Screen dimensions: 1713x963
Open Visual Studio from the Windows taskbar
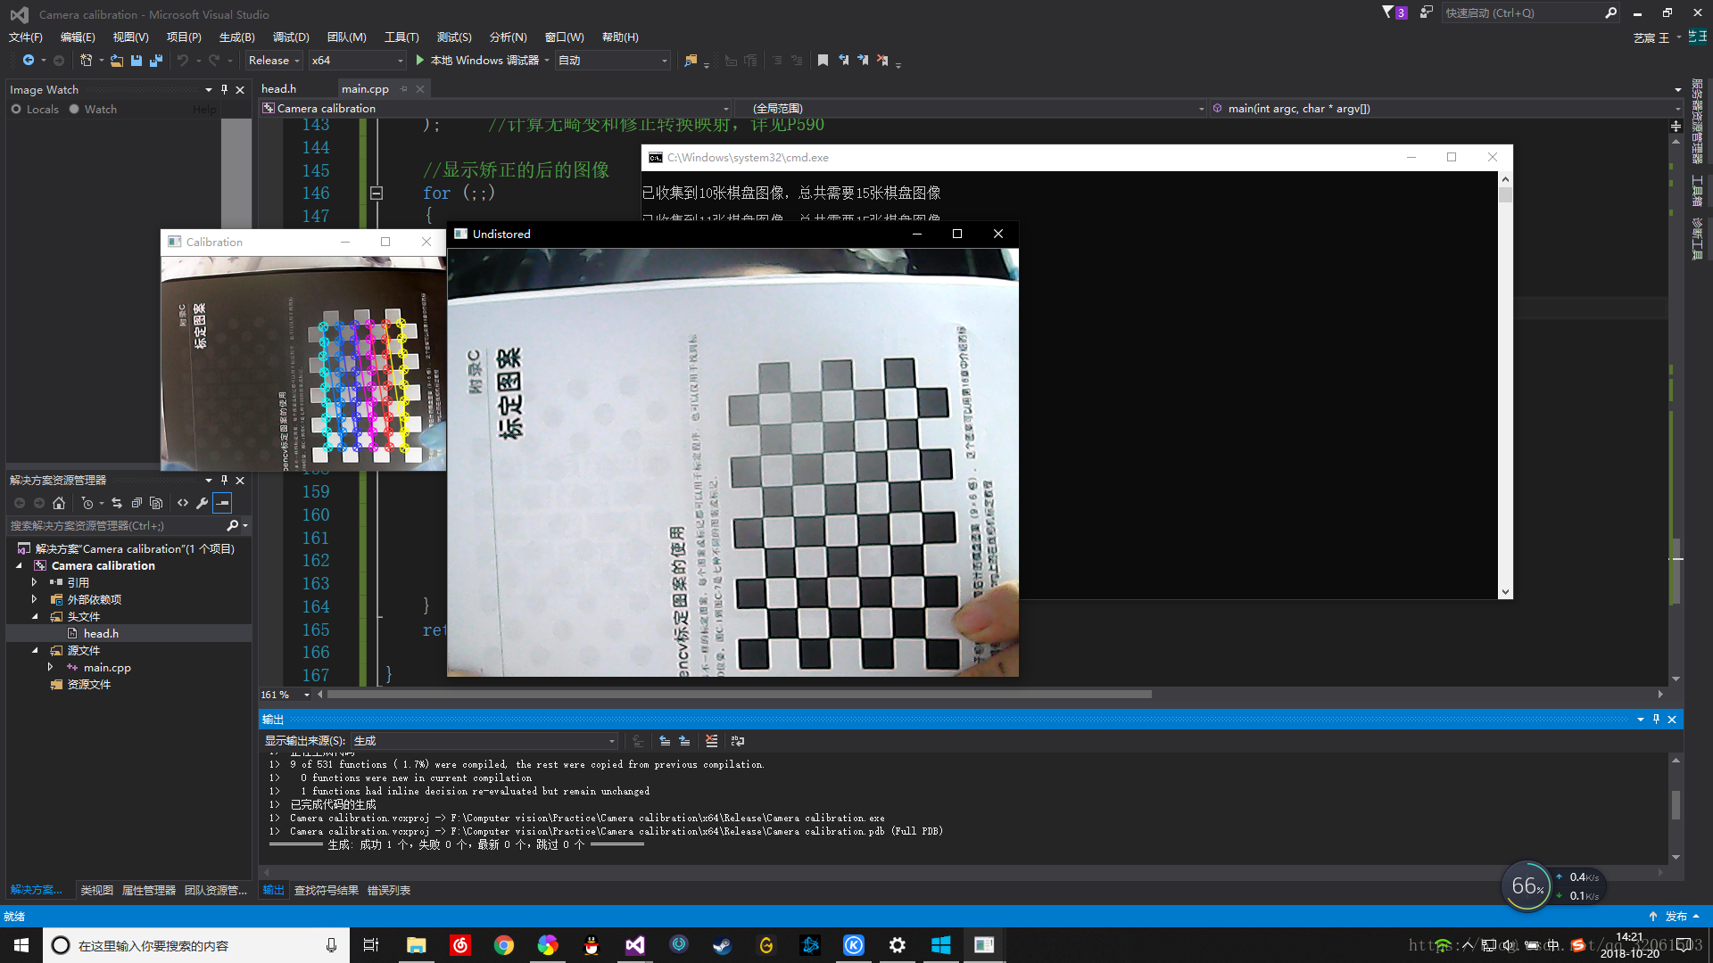[x=634, y=945]
